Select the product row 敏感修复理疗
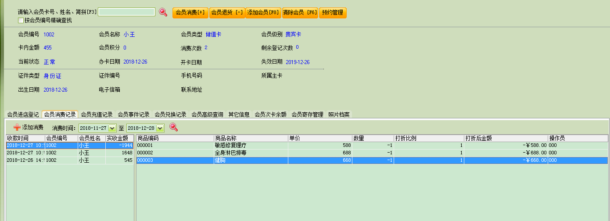This screenshot has height=221, width=610. click(x=372, y=145)
